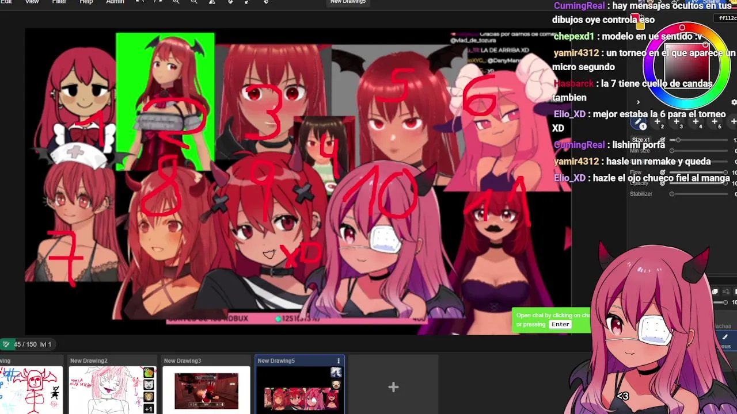Viewport: 737px width, 414px height.
Task: Click the circular icon left of fullscreen arrows
Action: tap(230, 2)
